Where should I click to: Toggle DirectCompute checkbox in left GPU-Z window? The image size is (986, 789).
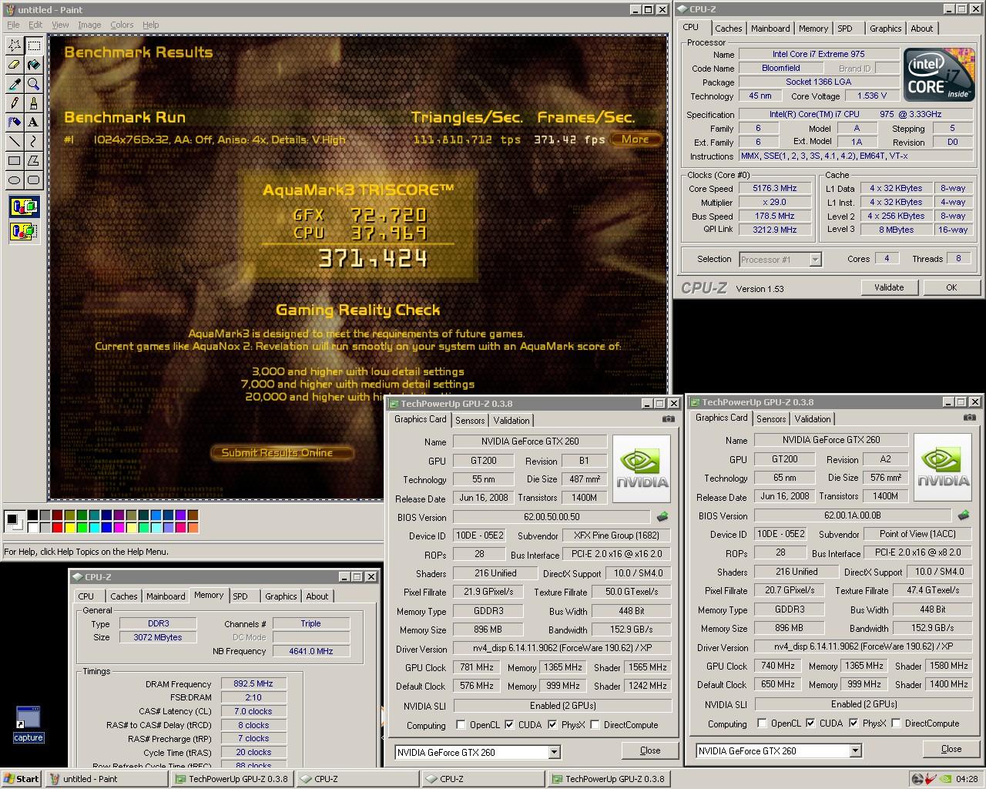(x=595, y=725)
